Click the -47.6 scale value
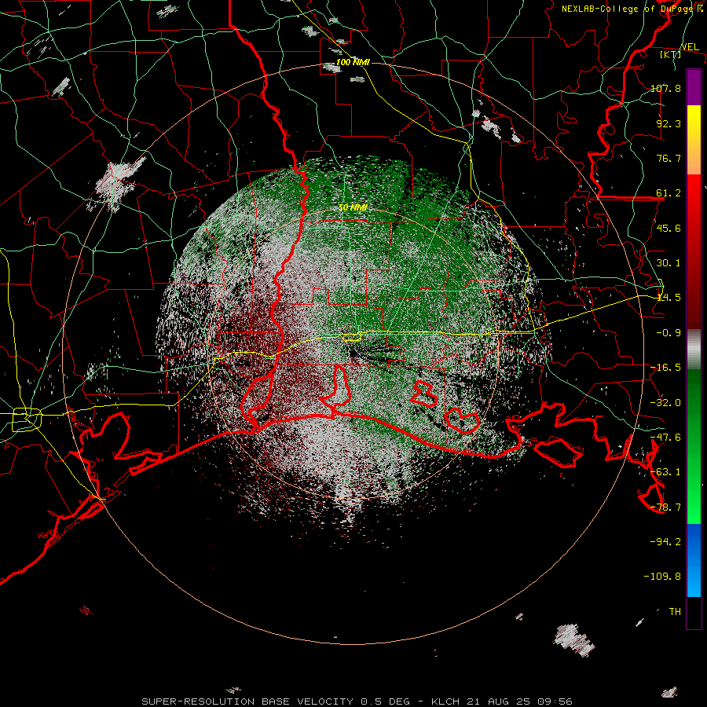Screen dimensions: 707x707 665,437
